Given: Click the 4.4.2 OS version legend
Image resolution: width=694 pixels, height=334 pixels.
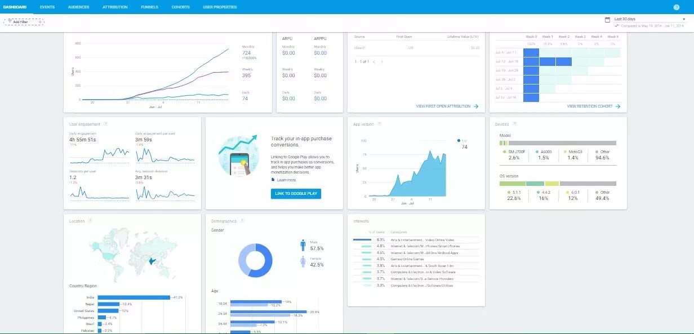Looking at the screenshot, I should click(543, 192).
